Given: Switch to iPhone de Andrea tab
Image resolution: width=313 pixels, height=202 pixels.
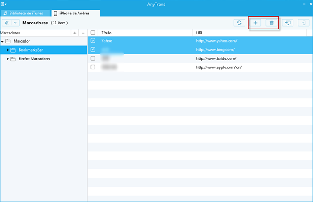Looking at the screenshot, I should coord(76,13).
